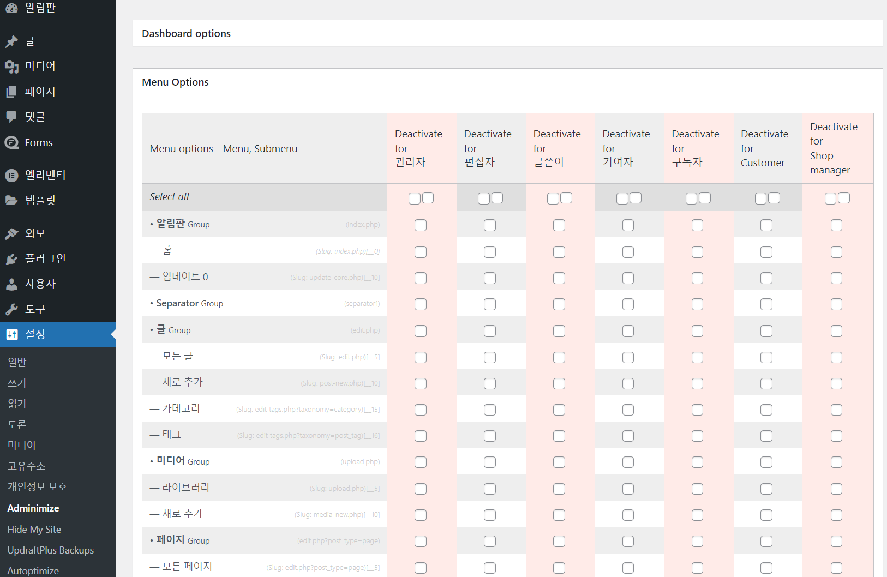
Task: Deactivate 홈 for 편집자
Action: [490, 252]
